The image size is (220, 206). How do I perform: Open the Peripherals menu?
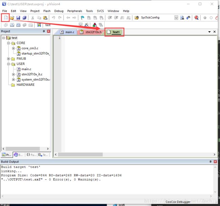tap(75, 11)
